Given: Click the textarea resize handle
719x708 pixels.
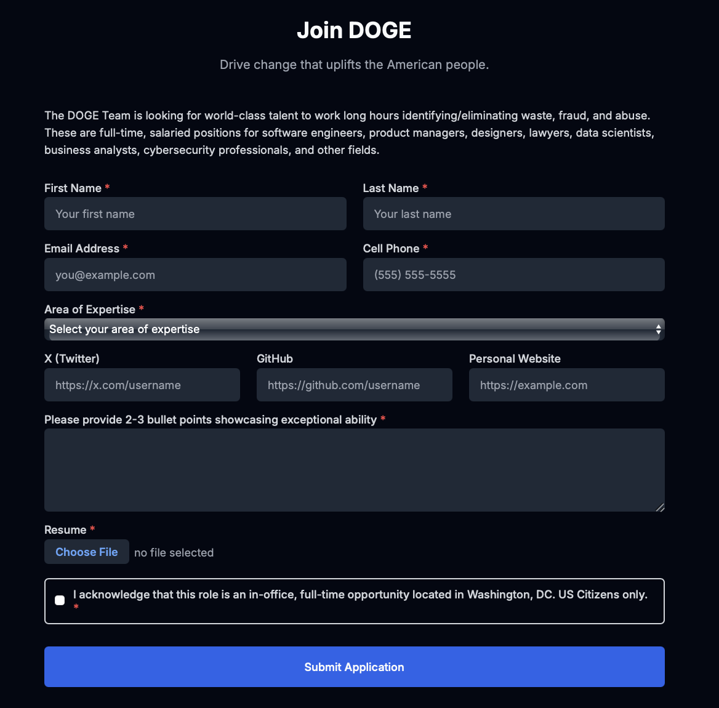Looking at the screenshot, I should point(661,507).
